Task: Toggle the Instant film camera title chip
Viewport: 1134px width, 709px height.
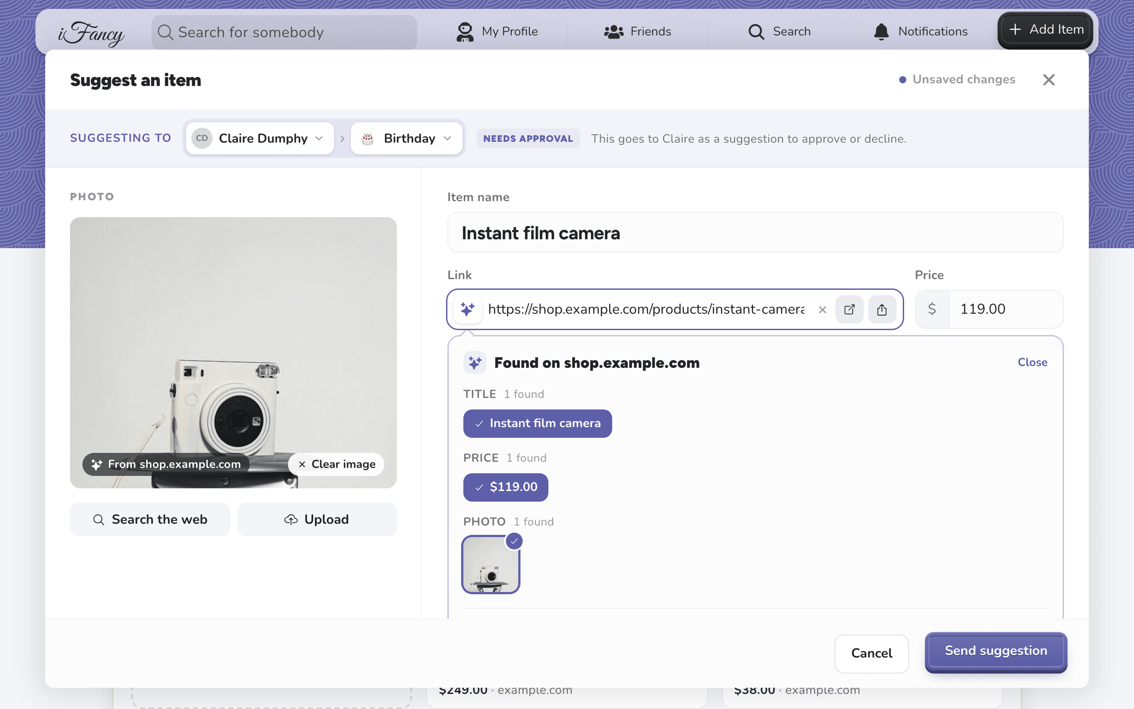Action: coord(537,424)
